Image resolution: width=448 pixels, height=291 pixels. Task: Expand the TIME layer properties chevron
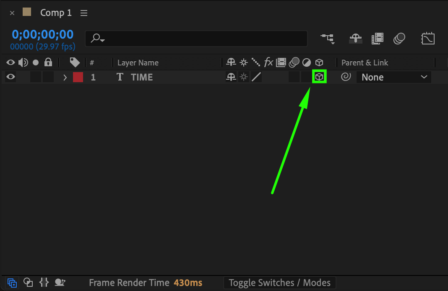(x=65, y=77)
